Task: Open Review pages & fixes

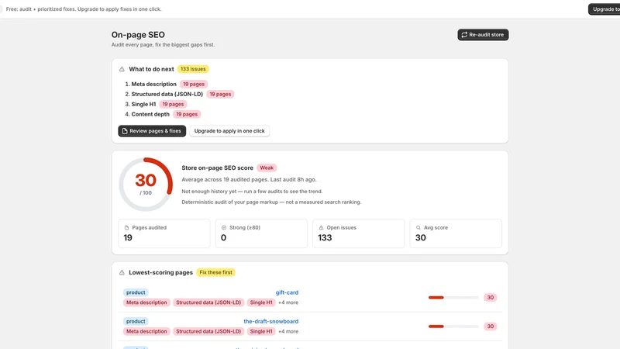Action: [152, 131]
